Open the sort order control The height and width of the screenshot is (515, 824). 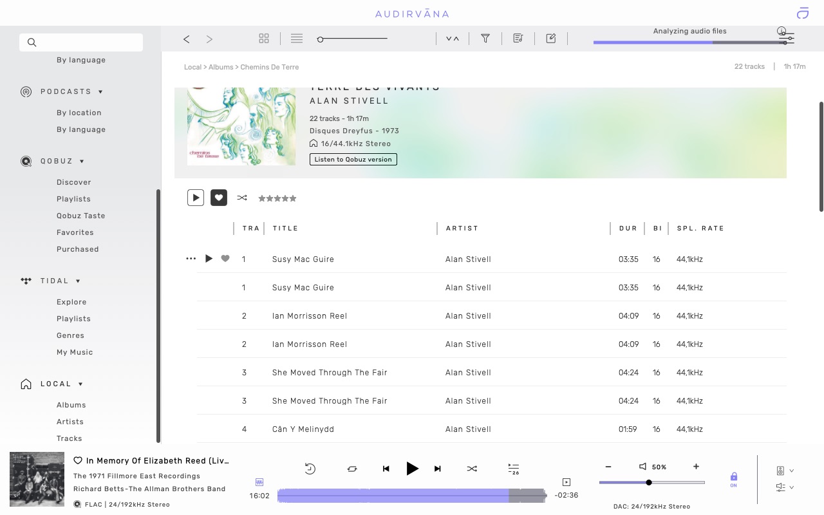tap(453, 39)
